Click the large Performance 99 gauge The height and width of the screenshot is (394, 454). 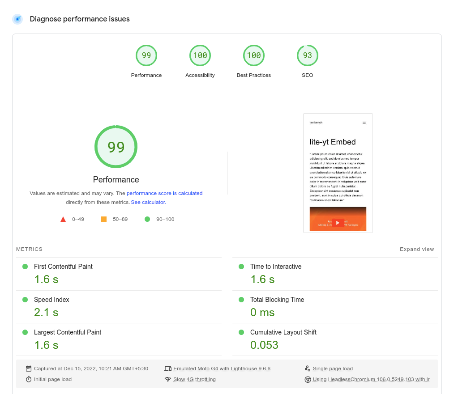(x=116, y=147)
